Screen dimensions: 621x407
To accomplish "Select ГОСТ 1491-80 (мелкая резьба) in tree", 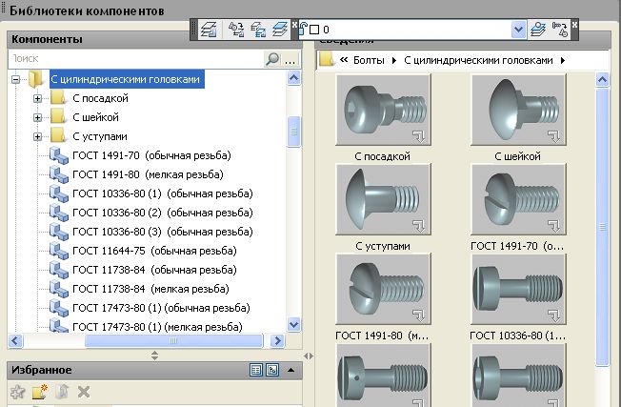I will (x=148, y=174).
